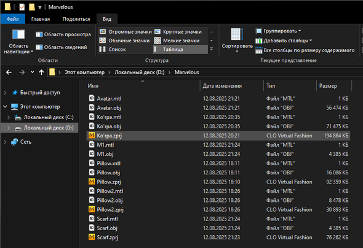The height and width of the screenshot is (248, 363).
Task: Go back with the left arrow
Action: coord(9,72)
